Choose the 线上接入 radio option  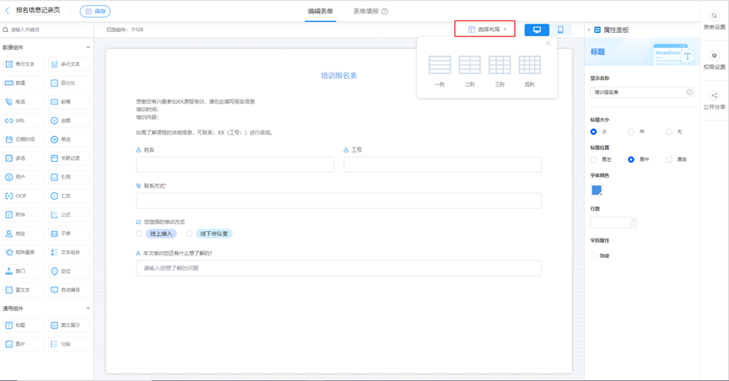(x=139, y=233)
